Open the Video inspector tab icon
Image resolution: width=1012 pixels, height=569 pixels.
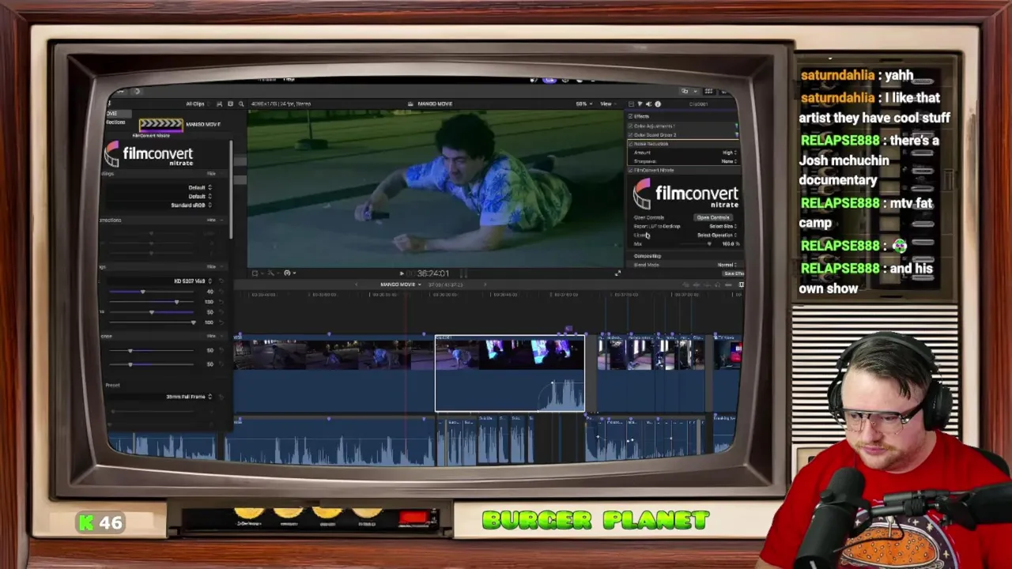point(631,104)
